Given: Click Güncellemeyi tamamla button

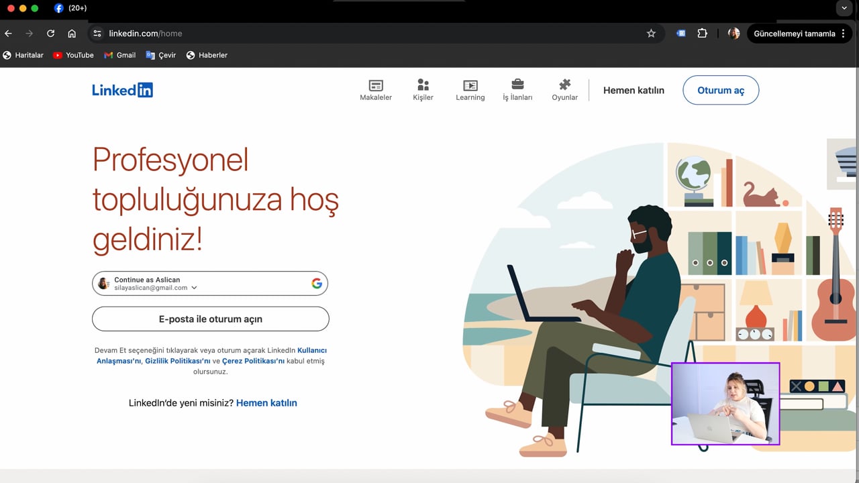Looking at the screenshot, I should coord(795,34).
